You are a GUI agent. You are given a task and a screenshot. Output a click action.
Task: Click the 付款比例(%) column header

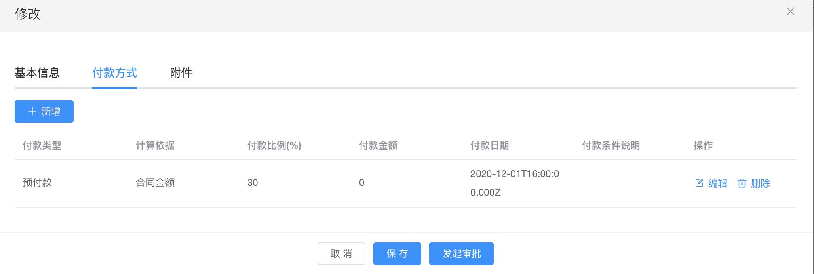(x=274, y=145)
